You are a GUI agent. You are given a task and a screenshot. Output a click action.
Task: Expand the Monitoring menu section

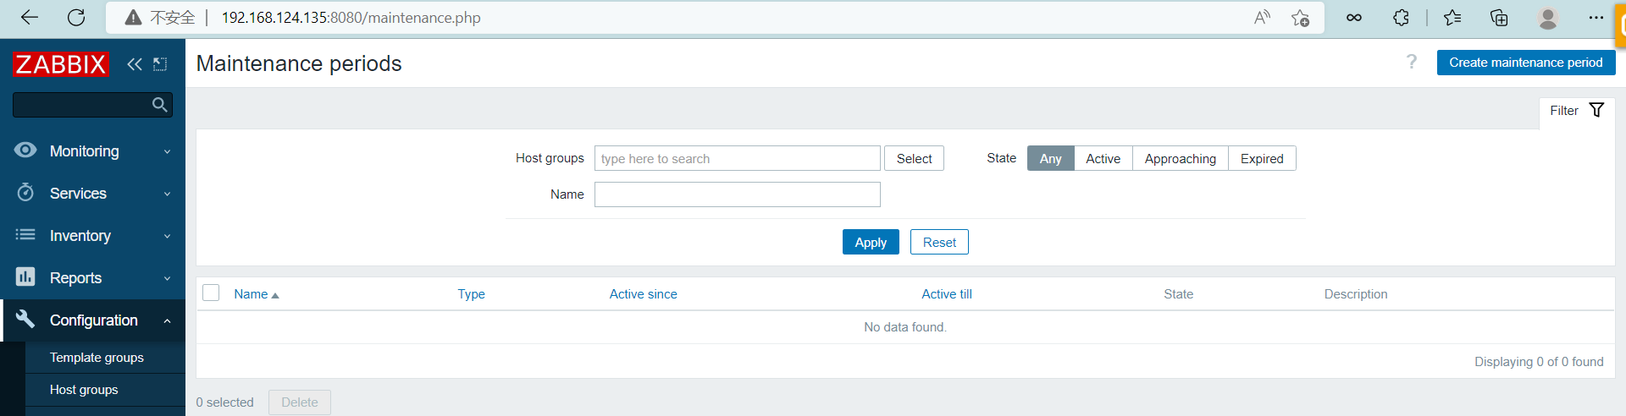click(93, 151)
